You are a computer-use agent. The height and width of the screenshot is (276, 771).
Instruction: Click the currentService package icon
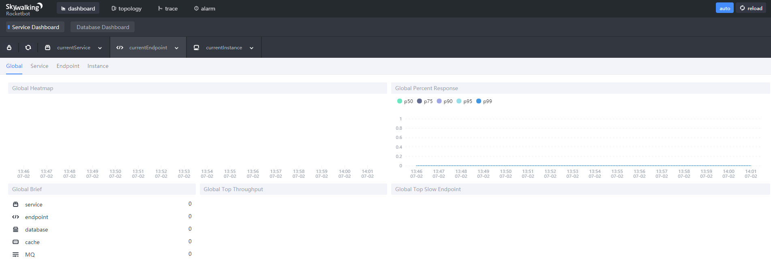point(47,47)
